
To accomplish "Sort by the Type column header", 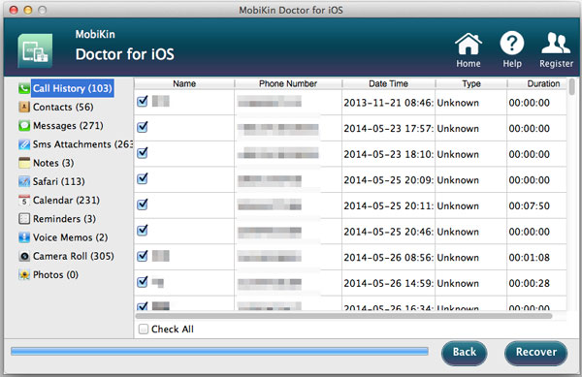I will [471, 83].
